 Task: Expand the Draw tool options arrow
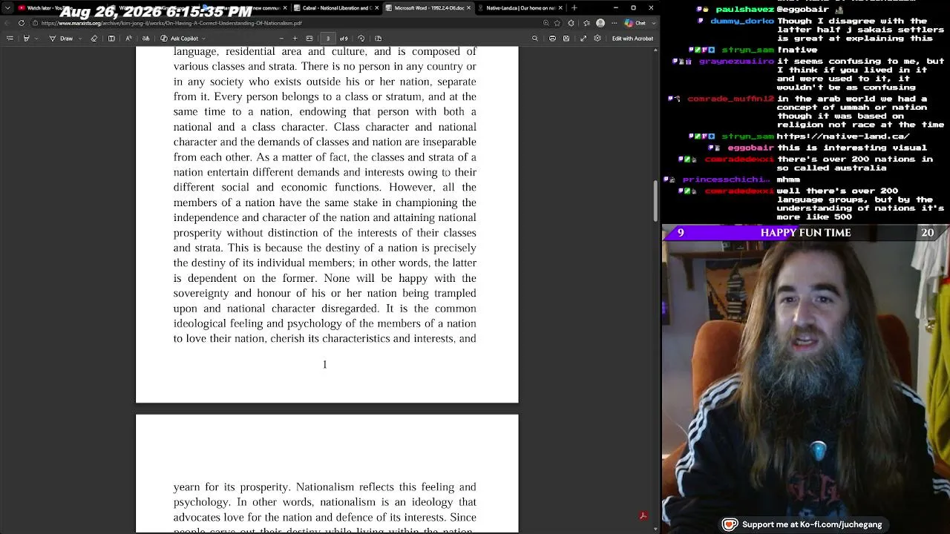coord(79,39)
